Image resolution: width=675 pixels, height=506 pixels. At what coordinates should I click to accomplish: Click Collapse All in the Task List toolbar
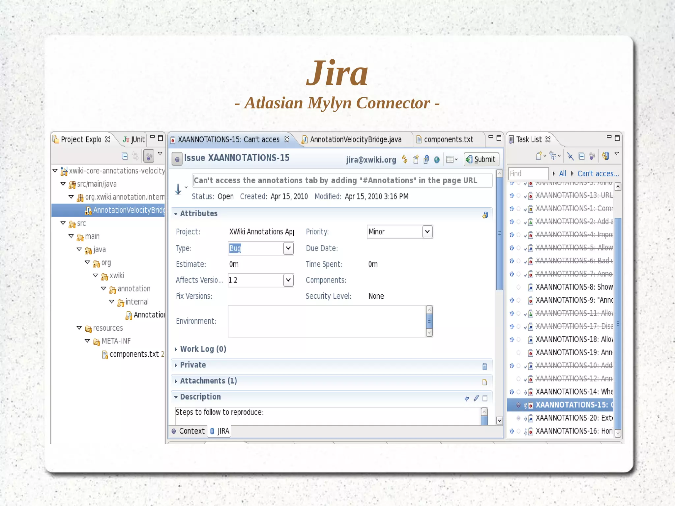[582, 156]
